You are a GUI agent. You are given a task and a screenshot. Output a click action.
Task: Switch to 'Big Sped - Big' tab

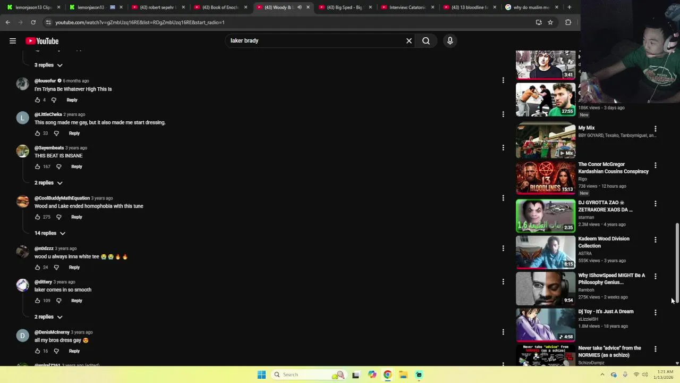click(345, 7)
